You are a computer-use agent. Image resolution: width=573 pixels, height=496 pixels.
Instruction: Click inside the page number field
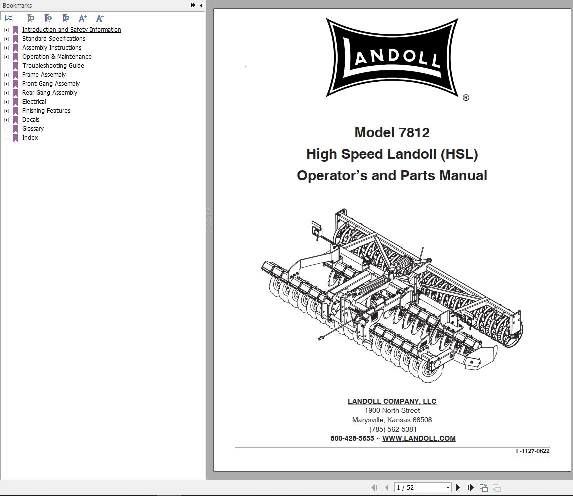(415, 487)
